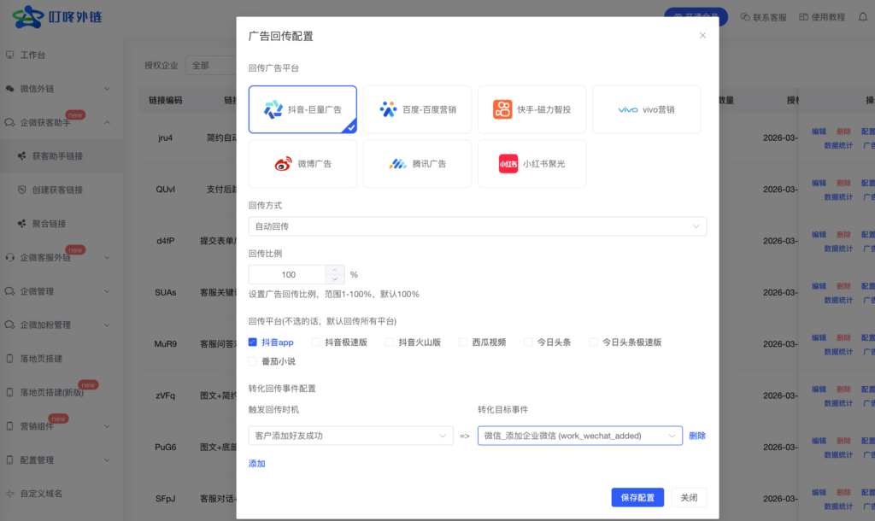Screen dimensions: 875x521
Task: Click the 回传比例 percentage input field
Action: point(288,275)
